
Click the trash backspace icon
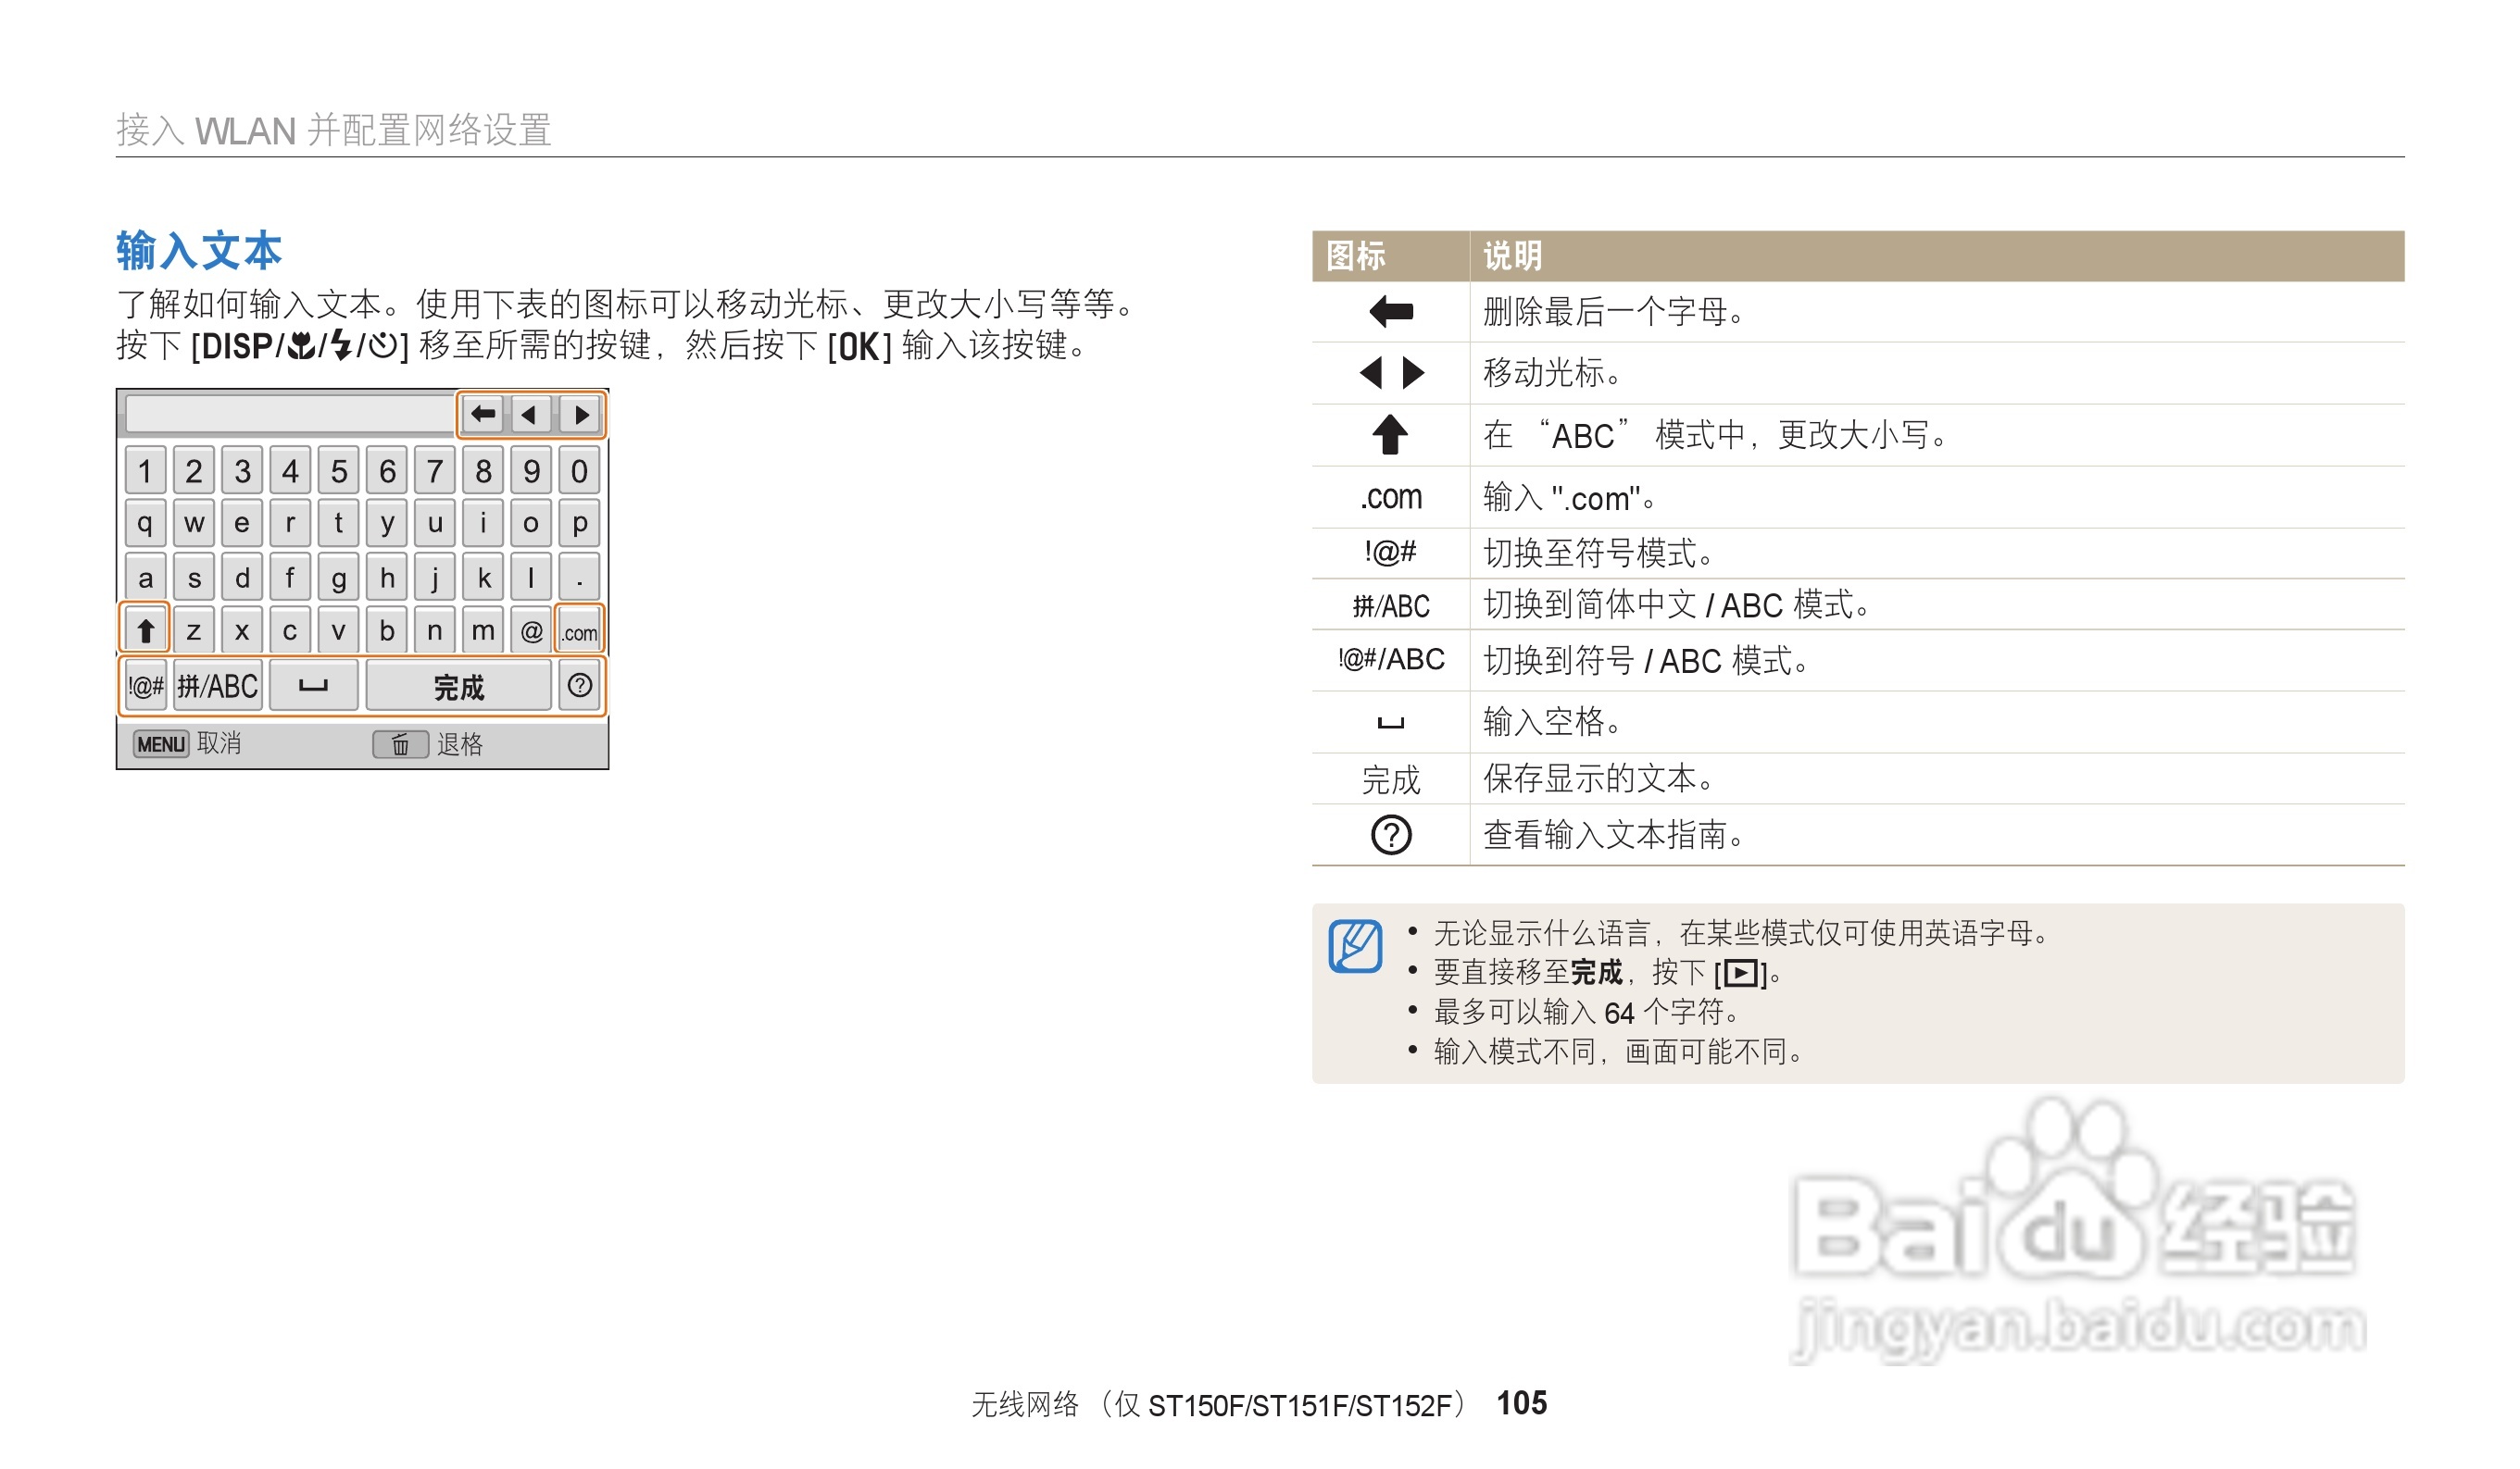400,744
